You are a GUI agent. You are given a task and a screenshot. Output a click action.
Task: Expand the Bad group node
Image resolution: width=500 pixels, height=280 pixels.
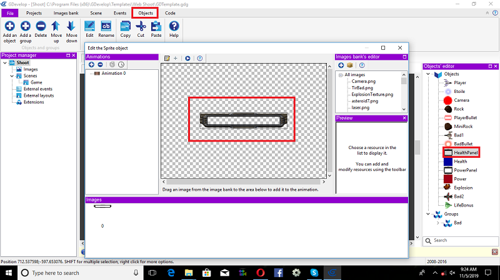coord(438,223)
